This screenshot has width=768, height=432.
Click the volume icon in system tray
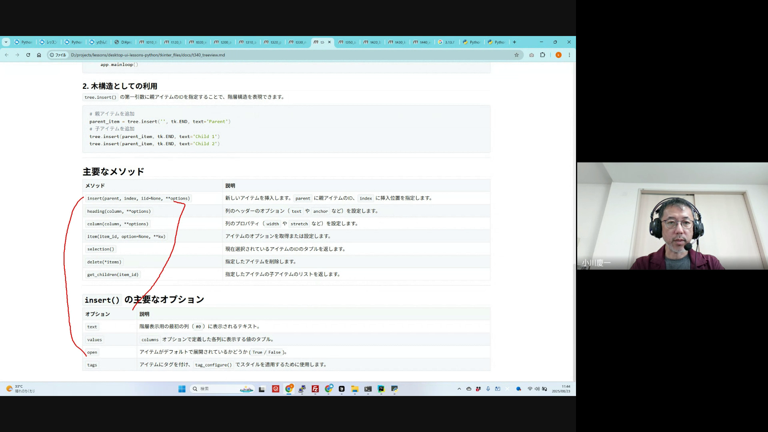pos(537,389)
